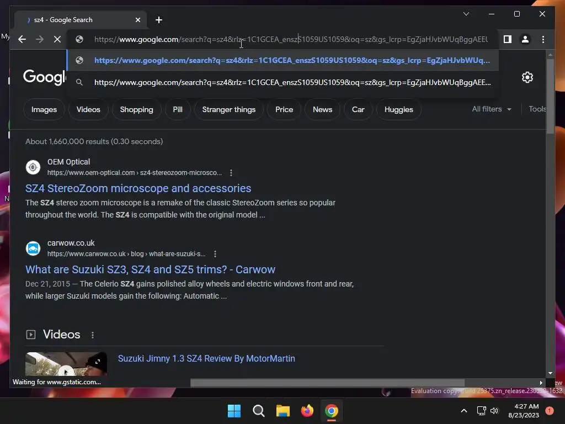Open the Chrome side panel

tap(508, 39)
